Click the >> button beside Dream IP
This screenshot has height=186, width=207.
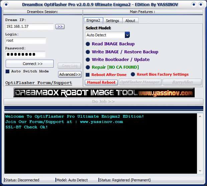tap(60, 26)
